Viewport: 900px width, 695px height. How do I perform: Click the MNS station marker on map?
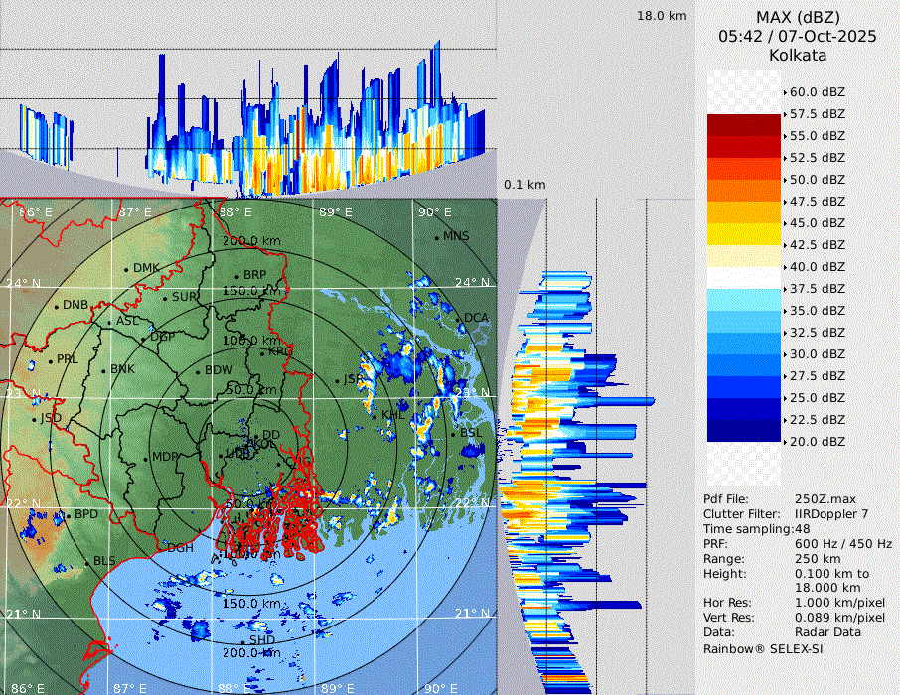coord(436,237)
